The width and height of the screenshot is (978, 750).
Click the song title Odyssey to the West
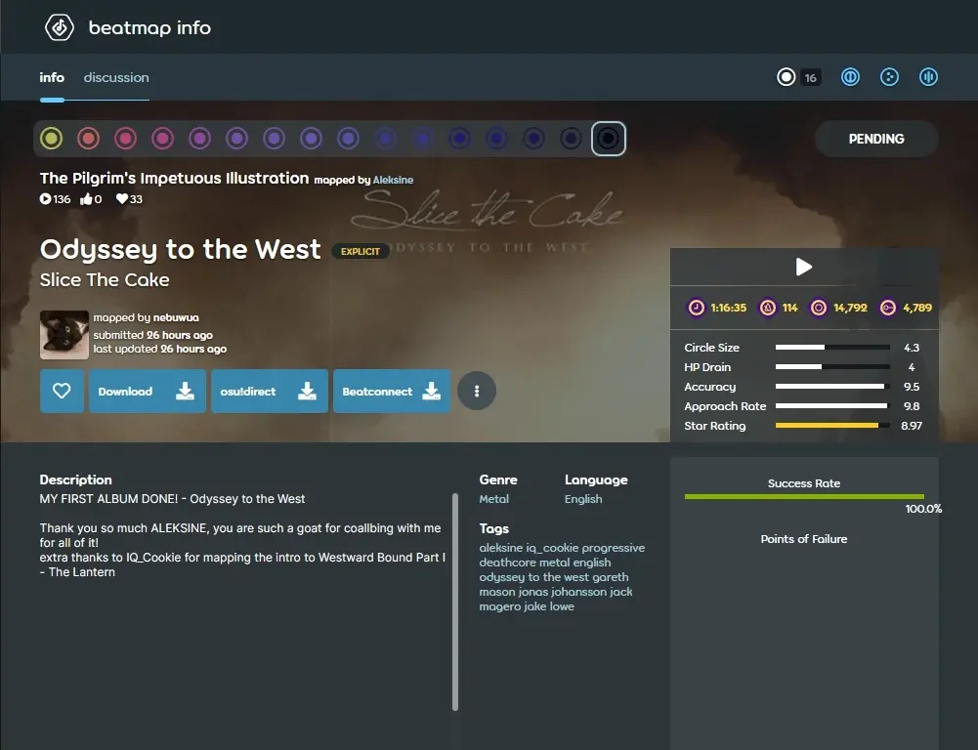[180, 249]
